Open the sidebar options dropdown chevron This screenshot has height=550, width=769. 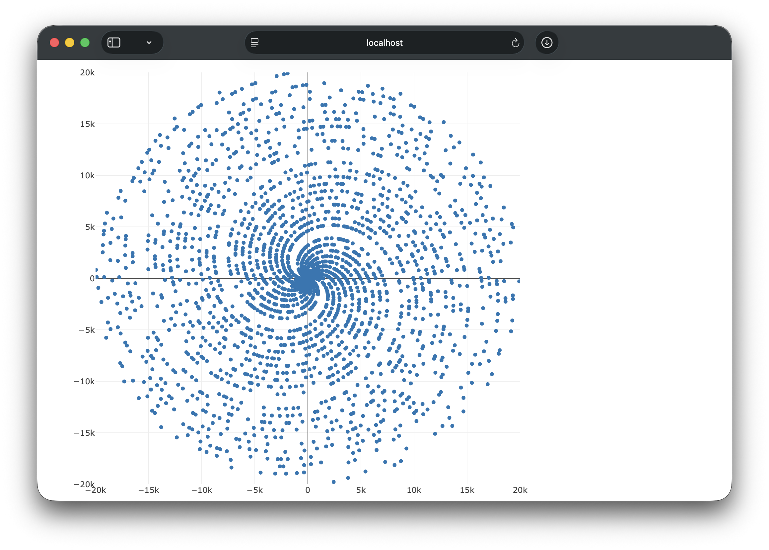point(149,43)
